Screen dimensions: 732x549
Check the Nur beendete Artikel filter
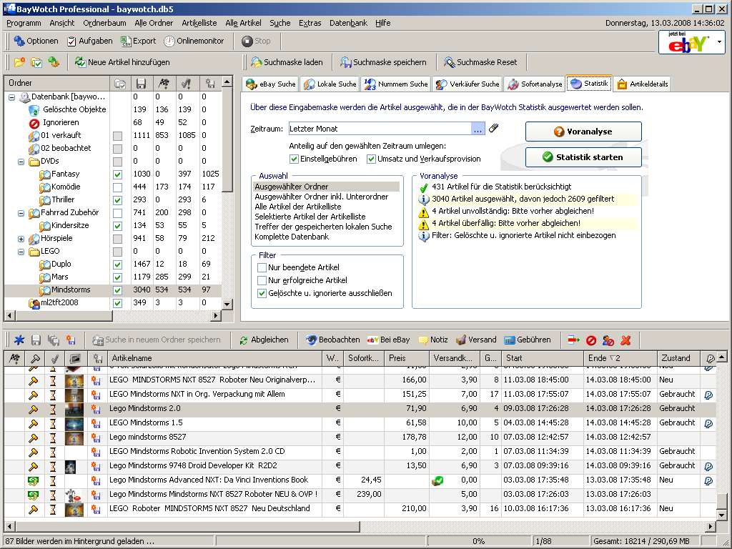point(262,267)
